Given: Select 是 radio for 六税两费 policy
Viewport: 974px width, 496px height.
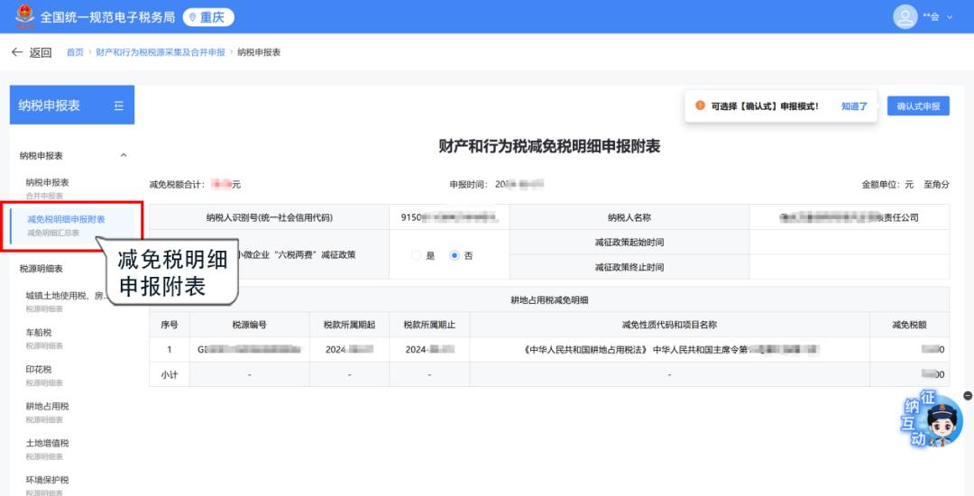Looking at the screenshot, I should (417, 255).
